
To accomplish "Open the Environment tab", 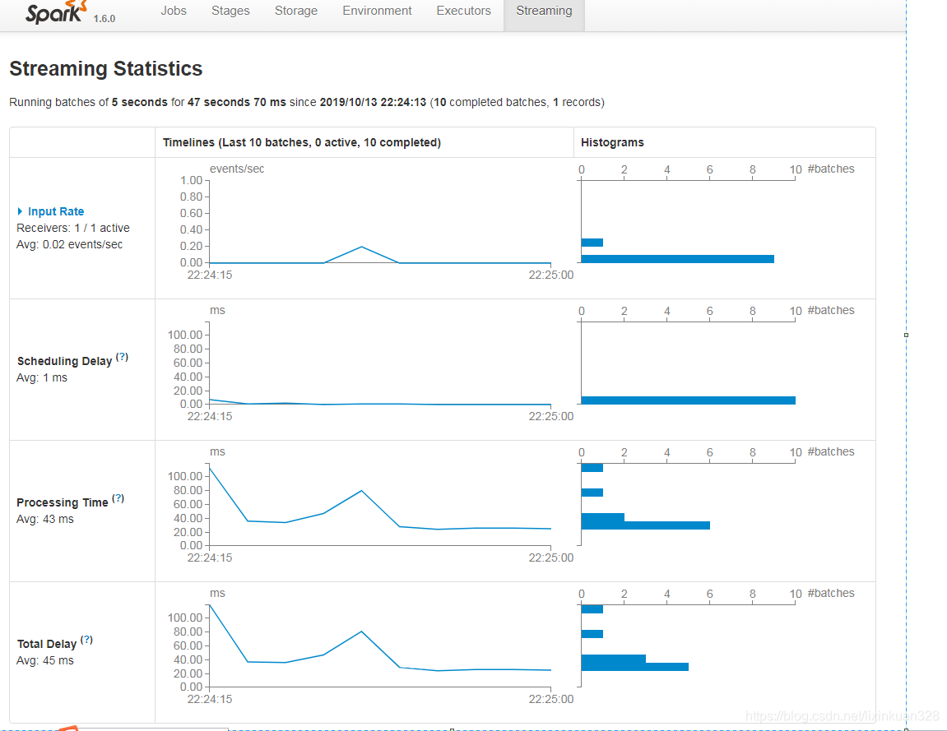I will pos(377,11).
